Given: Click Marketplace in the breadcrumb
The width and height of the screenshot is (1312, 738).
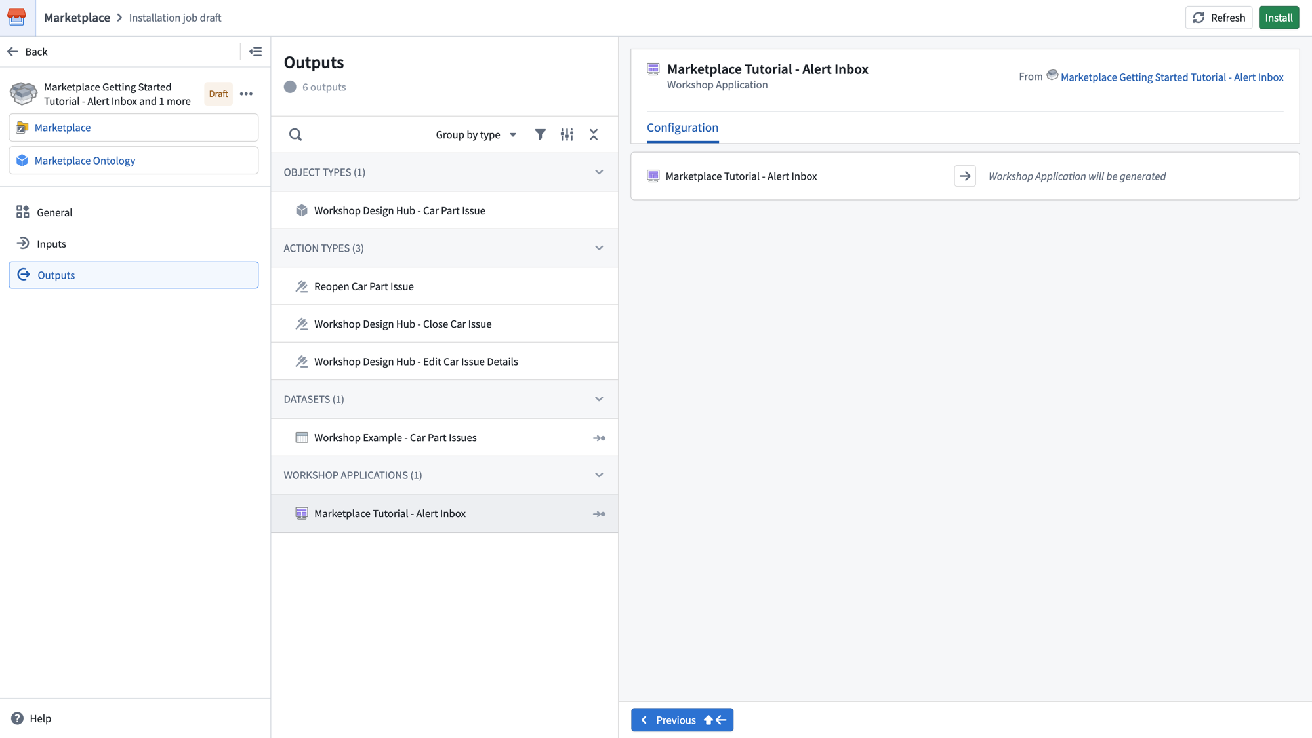Looking at the screenshot, I should tap(77, 18).
